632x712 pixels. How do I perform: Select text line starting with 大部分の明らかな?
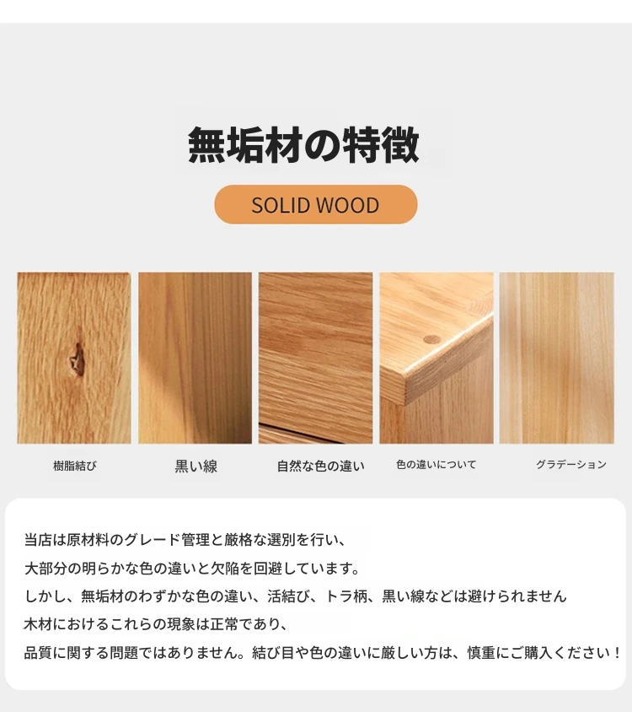click(192, 568)
